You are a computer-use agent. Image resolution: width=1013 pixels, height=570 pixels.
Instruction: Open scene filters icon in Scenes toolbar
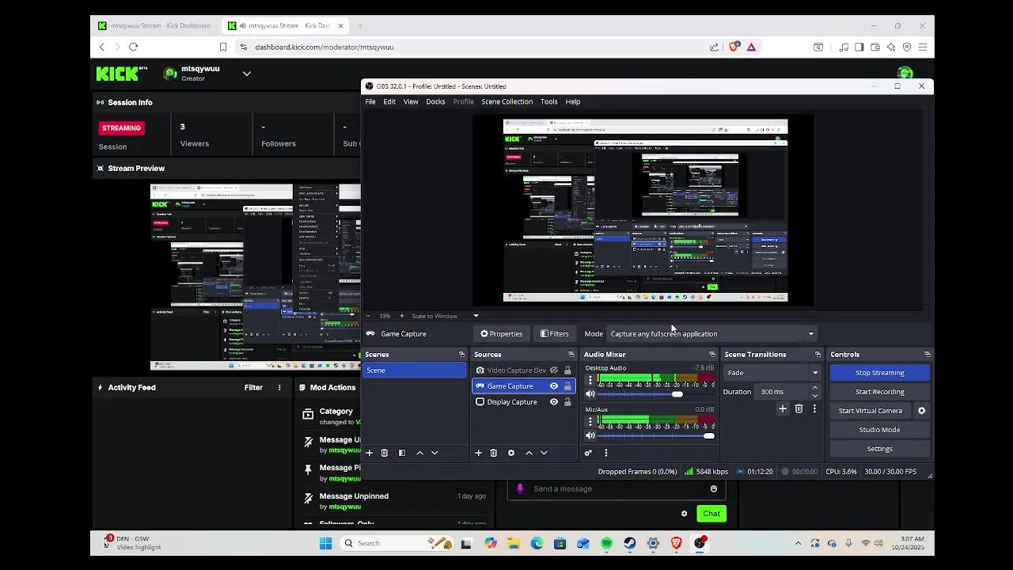pos(402,453)
